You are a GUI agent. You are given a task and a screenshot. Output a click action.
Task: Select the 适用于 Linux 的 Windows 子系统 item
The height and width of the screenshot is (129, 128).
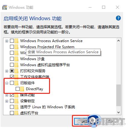tap(48, 107)
